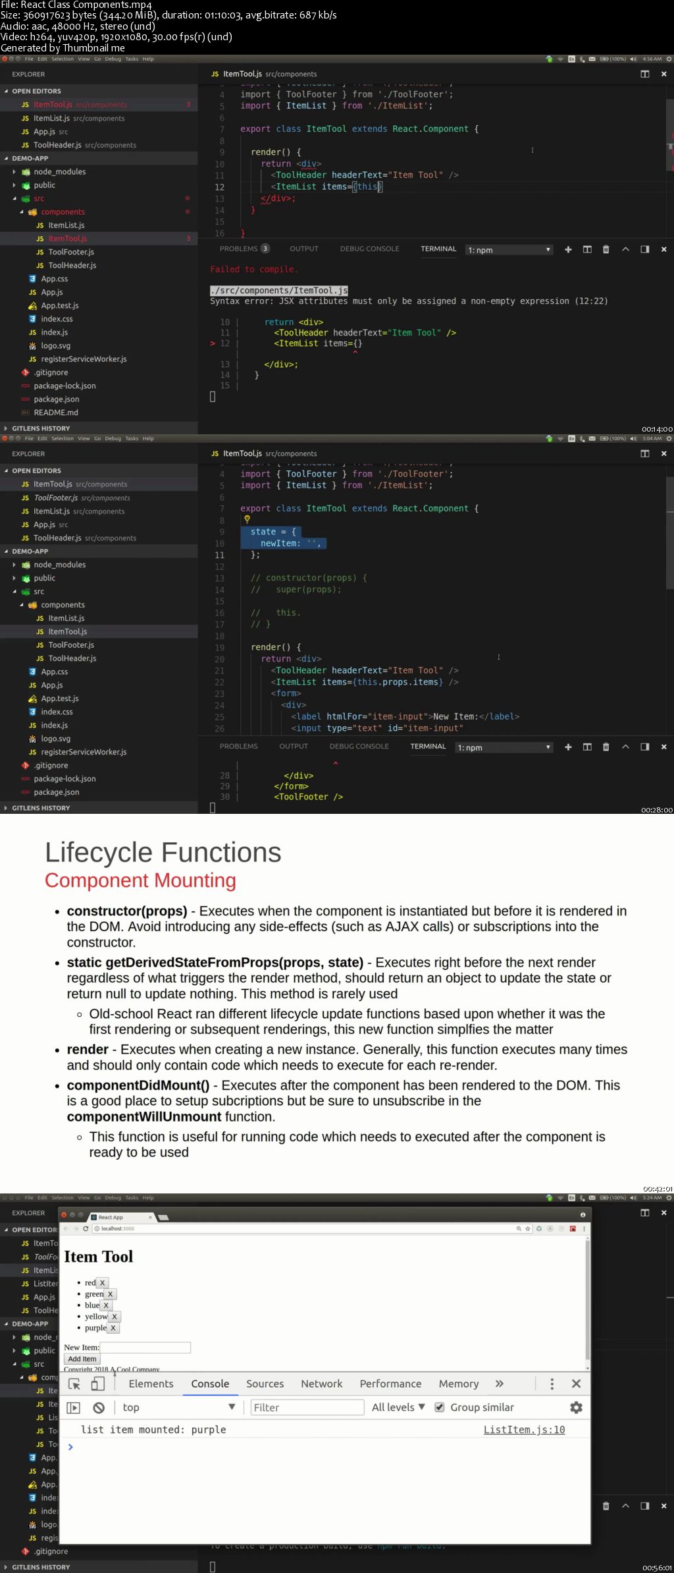The image size is (674, 1573).
Task: Close the terminal panel in the 00:14:00 frame
Action: point(663,249)
